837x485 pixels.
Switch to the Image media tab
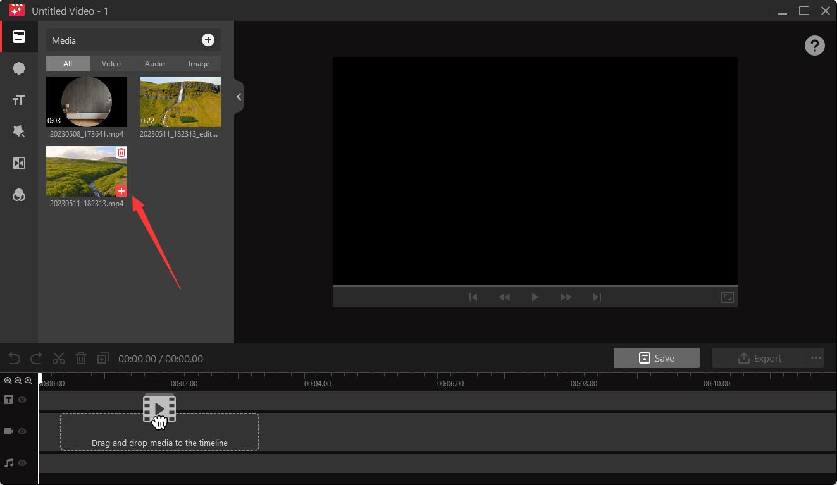[199, 63]
